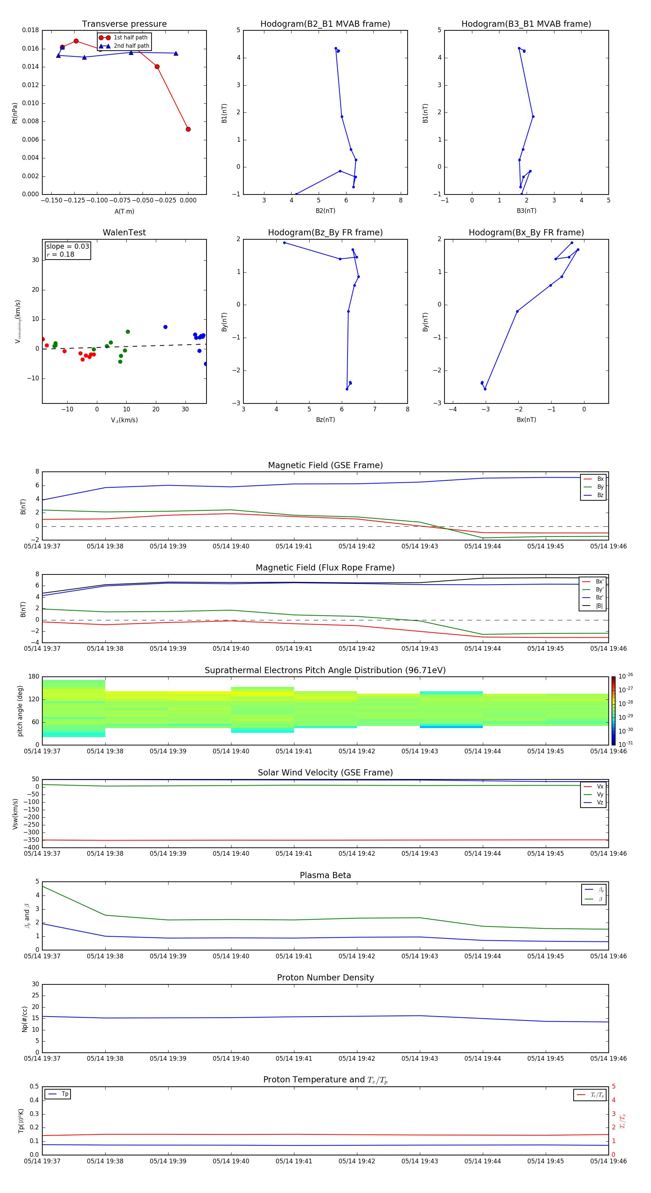651x1193 pixels.
Task: Click the "Solar Wind Velocity (GSE Frame)" title
Action: point(325,773)
